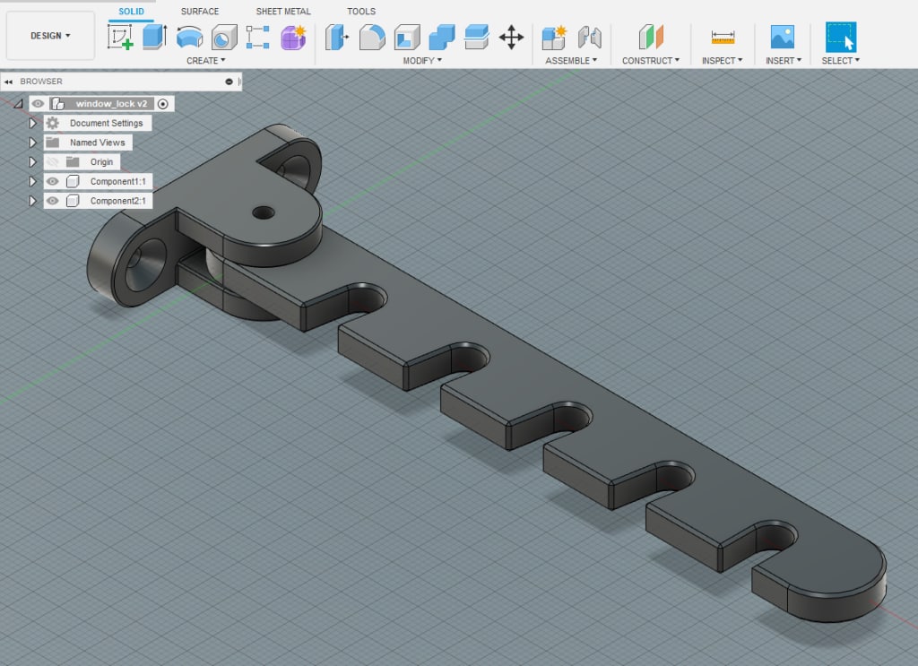This screenshot has width=918, height=666.
Task: Click the New Component icon
Action: (x=554, y=37)
